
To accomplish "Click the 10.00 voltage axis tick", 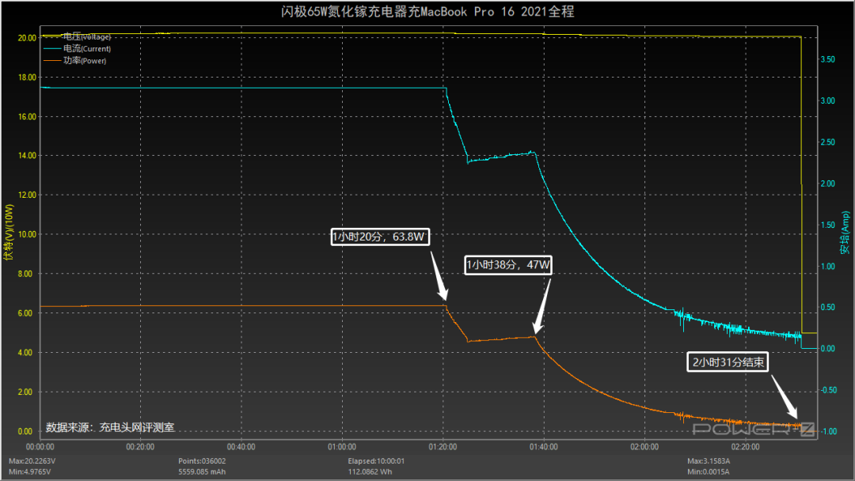I will pyautogui.click(x=27, y=234).
